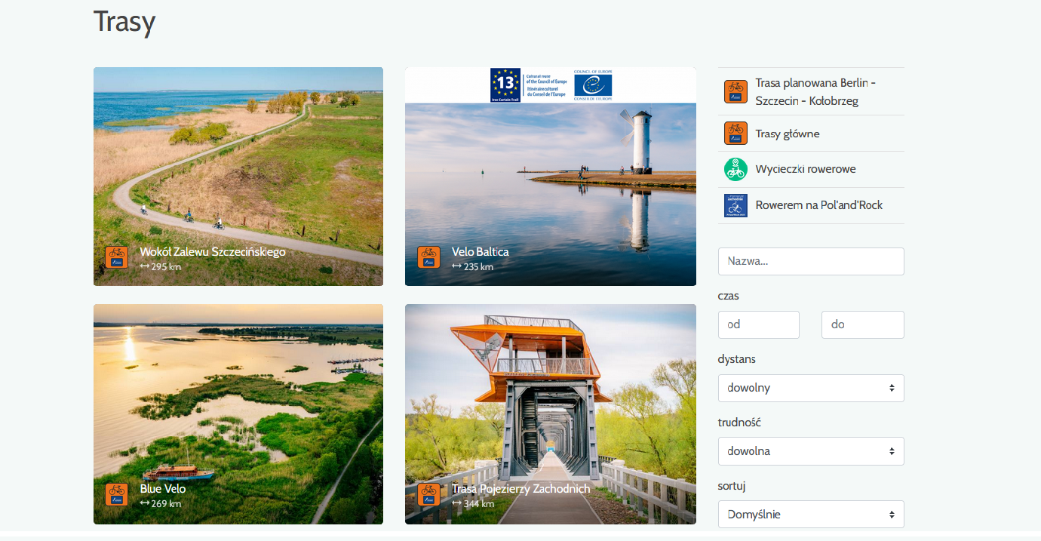Select Trasy główne category
This screenshot has height=541, width=1041.
click(787, 134)
